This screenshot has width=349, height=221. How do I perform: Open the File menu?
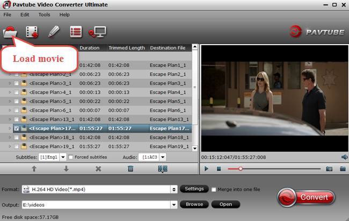coord(7,15)
